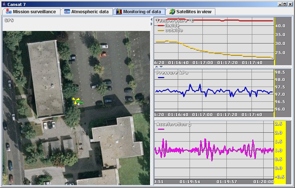Click the 98.0 pressure axis value
The width and height of the screenshot is (295, 188).
click(280, 80)
